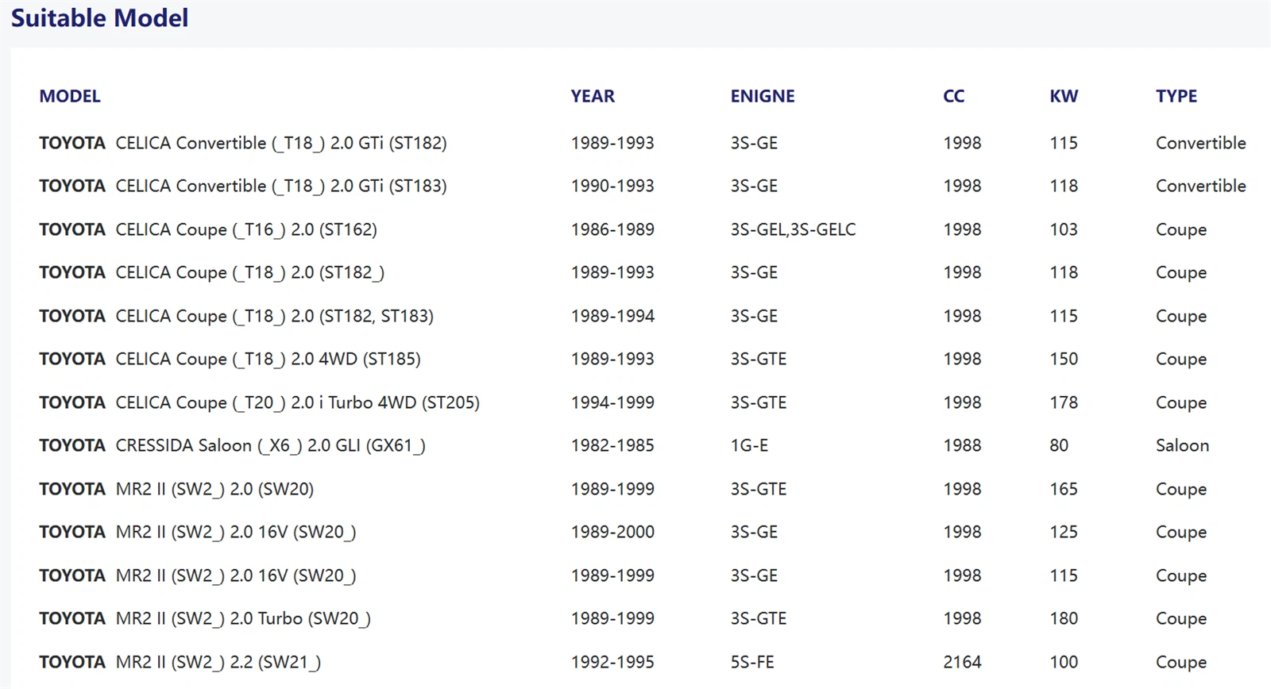Click MR2 II 2.0 (SW20) model
This screenshot has height=689, width=1271.
coord(214,489)
